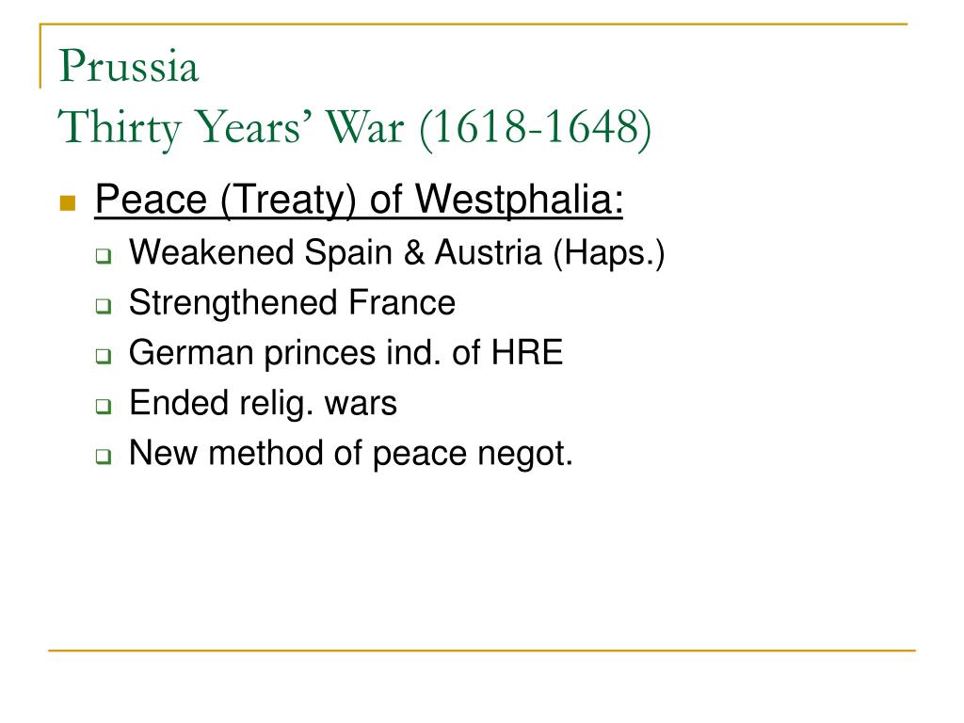Click the text Weakened Spain & Austria (Haps.)
Screen dimensions: 964x723
396,253
